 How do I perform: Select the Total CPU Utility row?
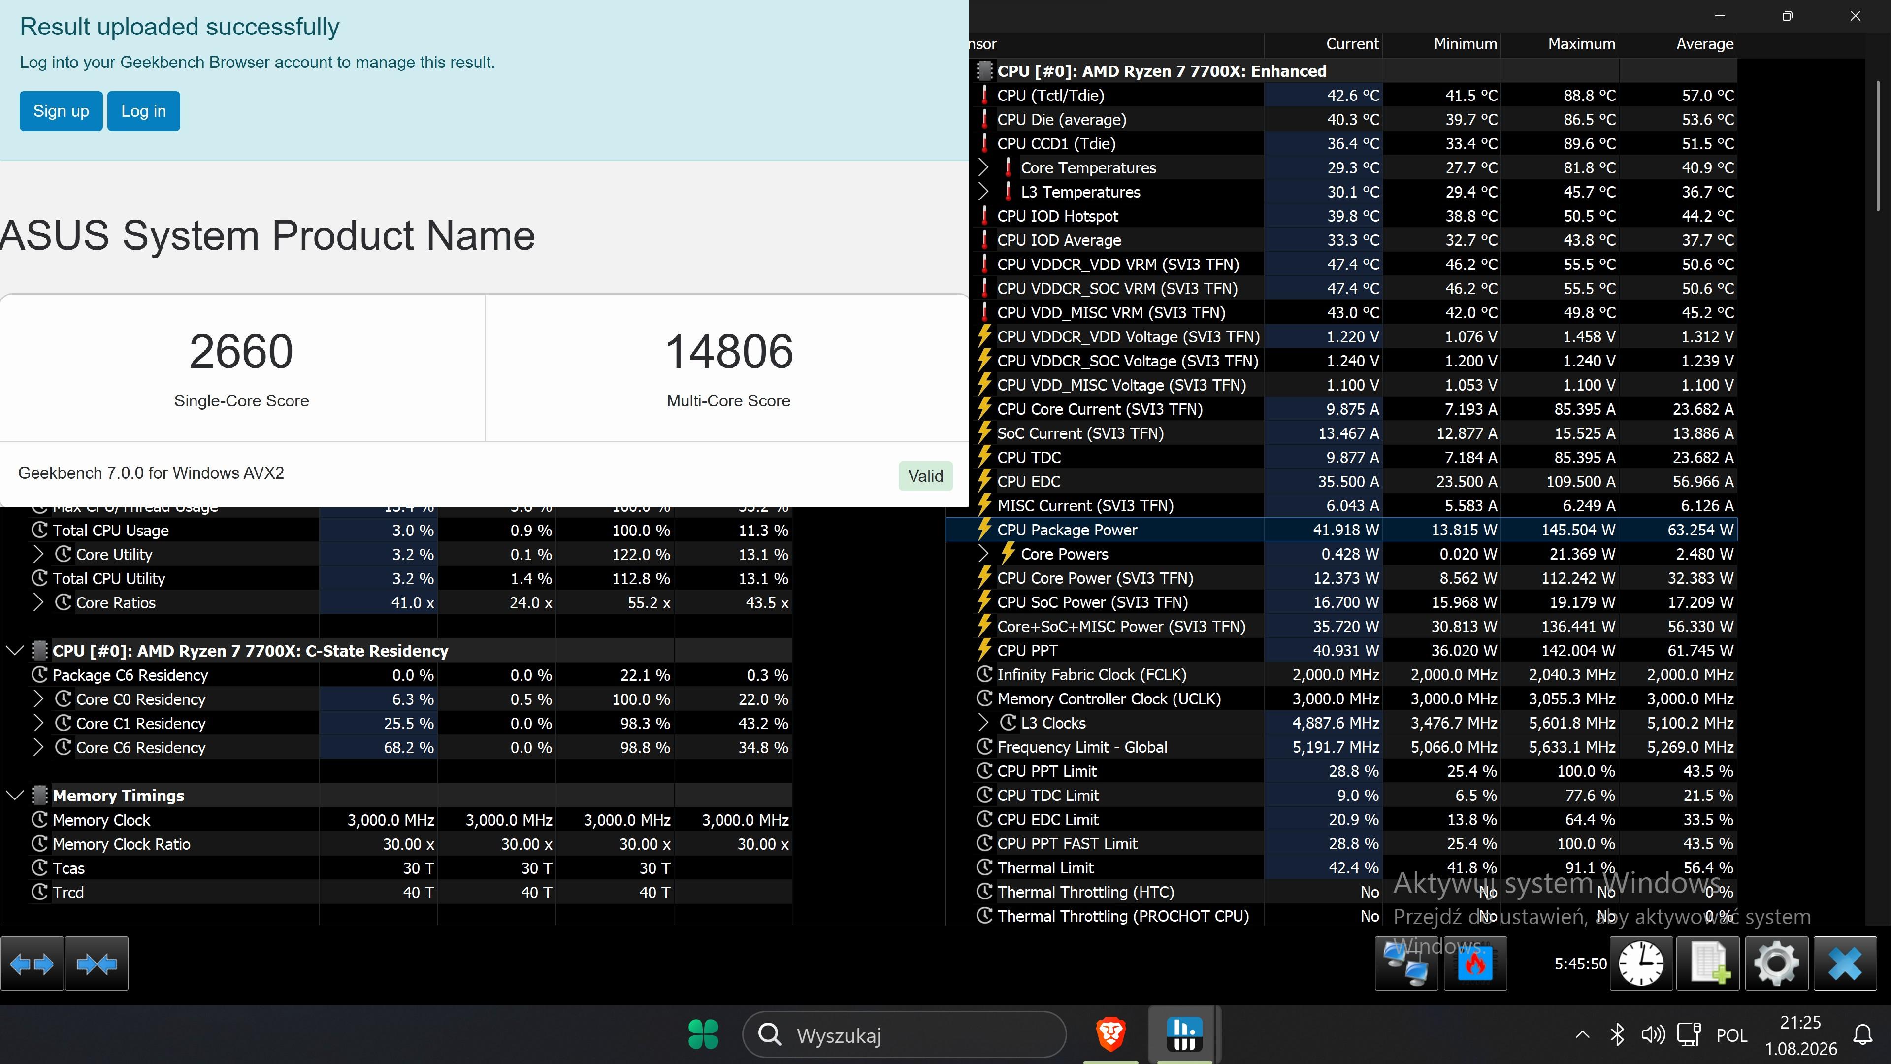point(396,579)
